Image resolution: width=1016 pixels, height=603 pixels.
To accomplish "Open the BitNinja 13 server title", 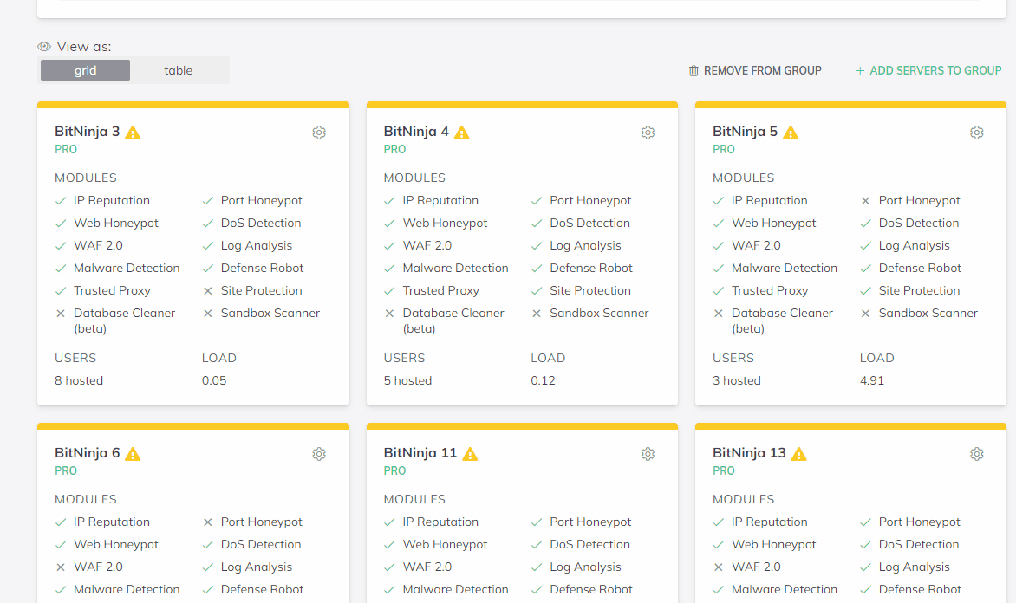I will point(750,453).
